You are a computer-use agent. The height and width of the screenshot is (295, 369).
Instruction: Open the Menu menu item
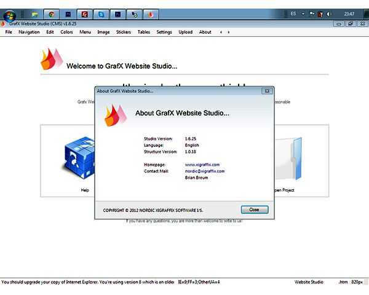pos(85,32)
